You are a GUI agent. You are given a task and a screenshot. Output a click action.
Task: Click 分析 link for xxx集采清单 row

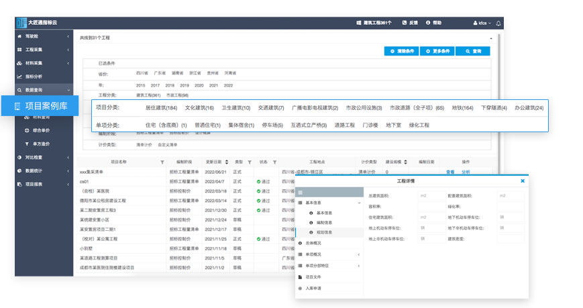point(466,172)
